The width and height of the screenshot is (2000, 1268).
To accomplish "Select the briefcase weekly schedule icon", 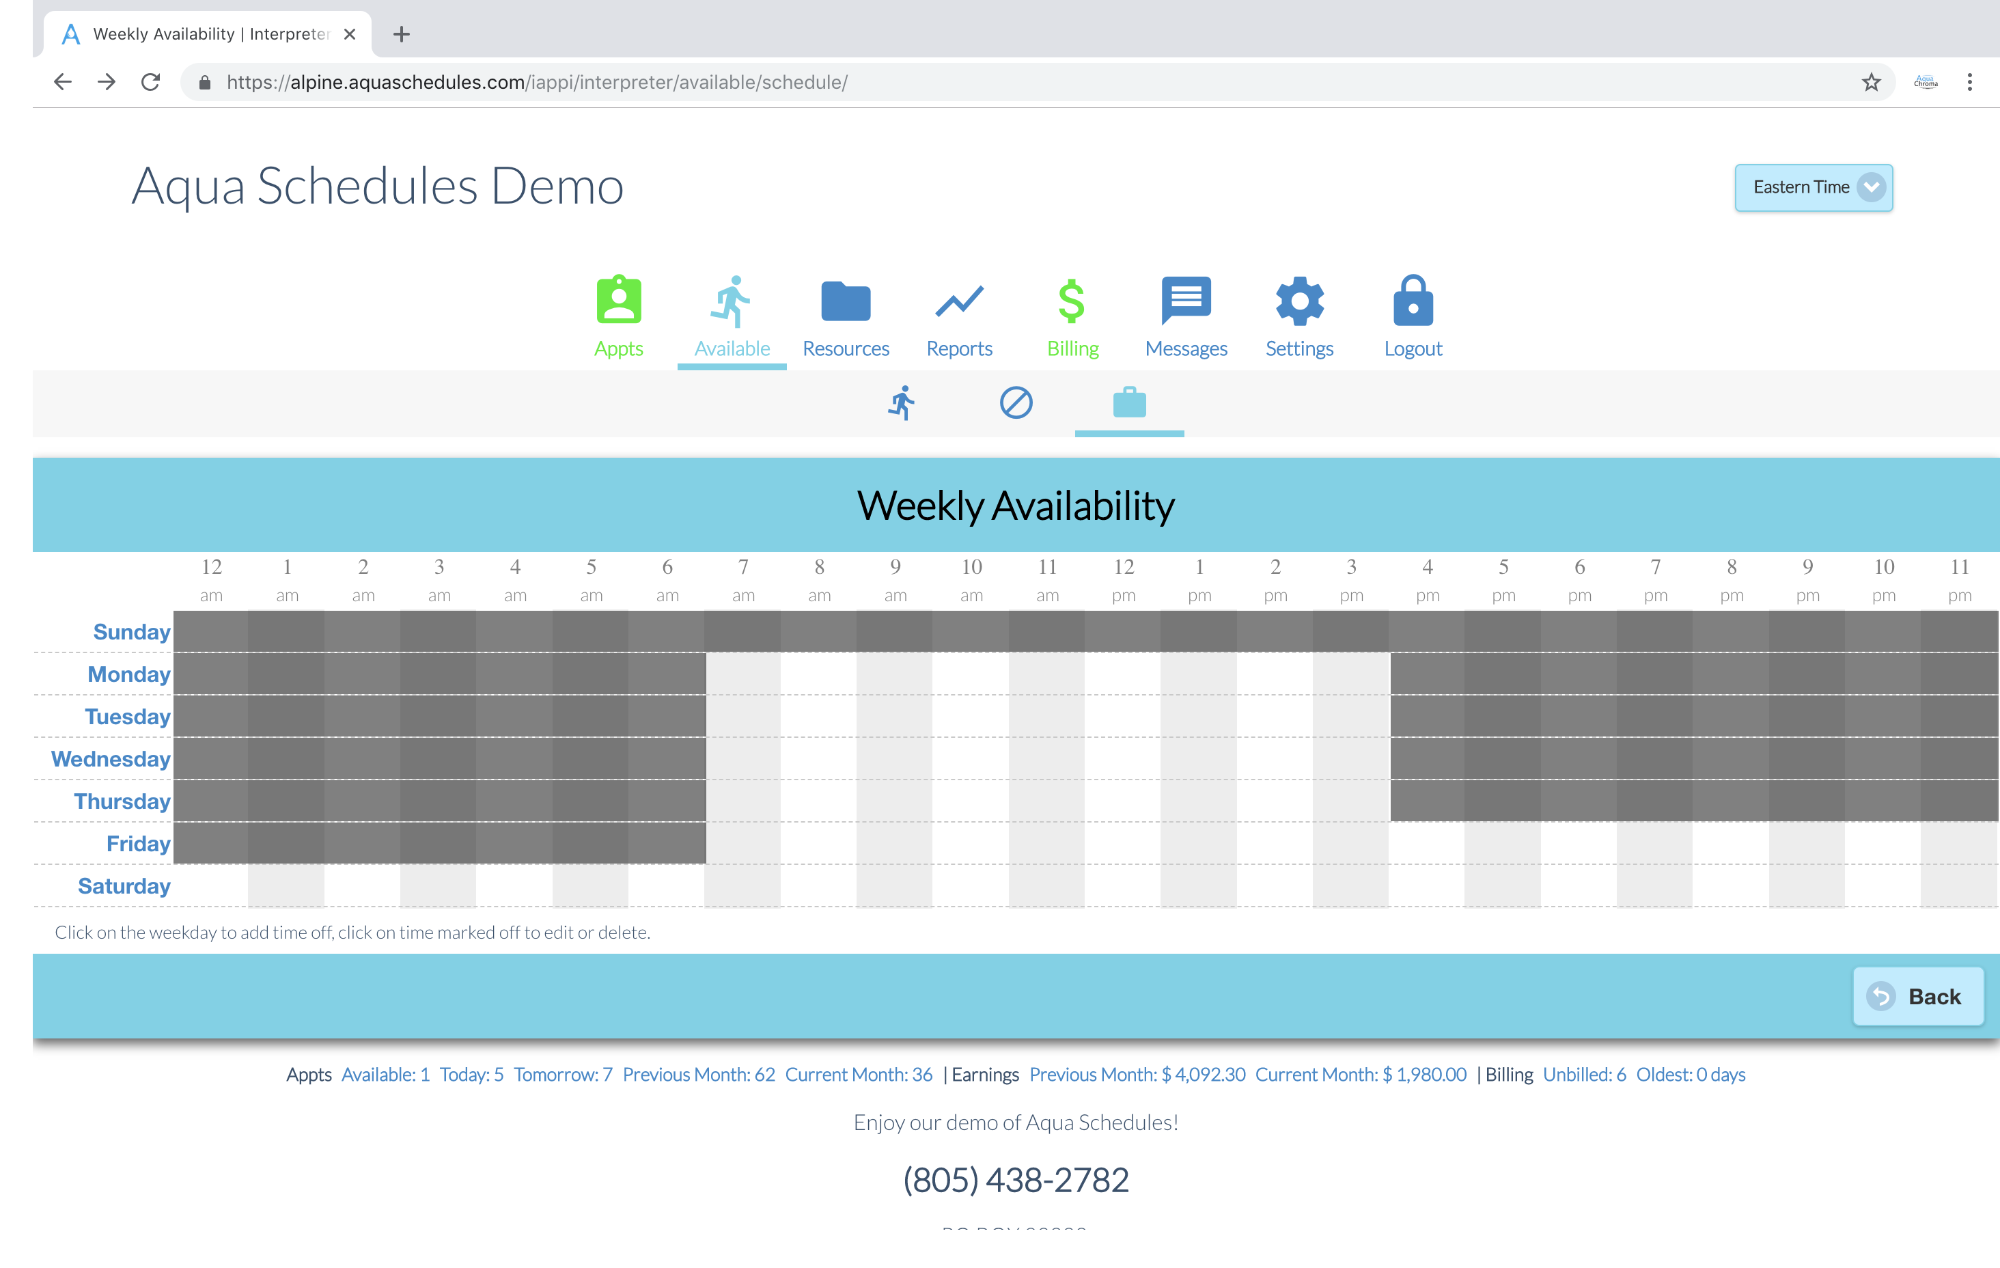I will point(1130,402).
